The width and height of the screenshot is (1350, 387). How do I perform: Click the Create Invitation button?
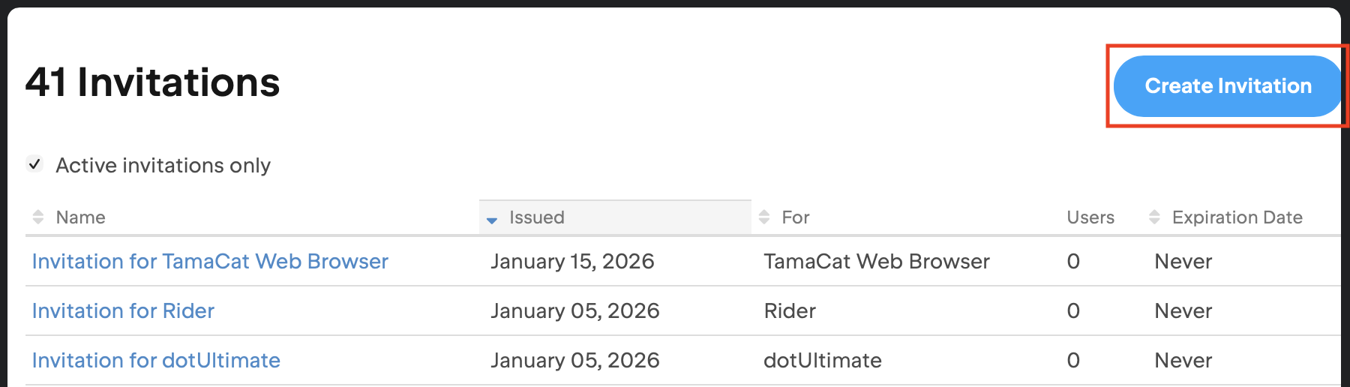tap(1227, 86)
